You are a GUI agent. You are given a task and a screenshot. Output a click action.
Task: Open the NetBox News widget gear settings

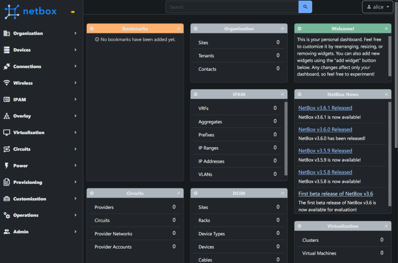tap(299, 94)
